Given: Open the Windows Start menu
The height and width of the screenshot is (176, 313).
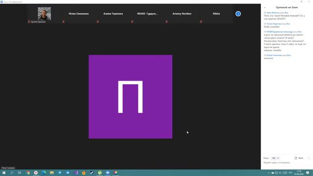Looking at the screenshot, I should (x=4, y=173).
